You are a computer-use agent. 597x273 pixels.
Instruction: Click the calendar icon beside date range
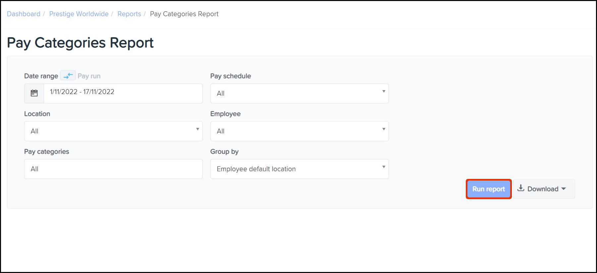coord(34,93)
